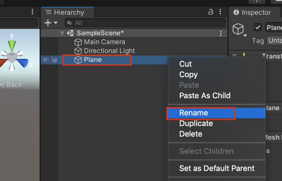Open the Tag dropdown in the Inspector
Viewport: 282px width, 181px height.
click(x=274, y=40)
